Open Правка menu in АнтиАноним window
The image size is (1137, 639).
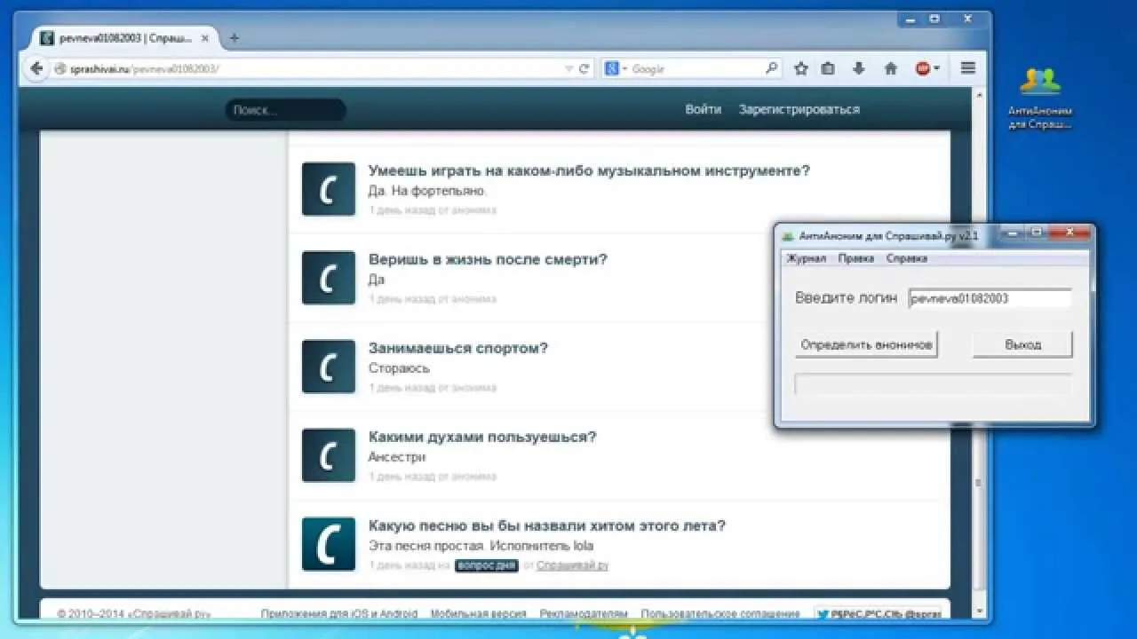tap(856, 258)
